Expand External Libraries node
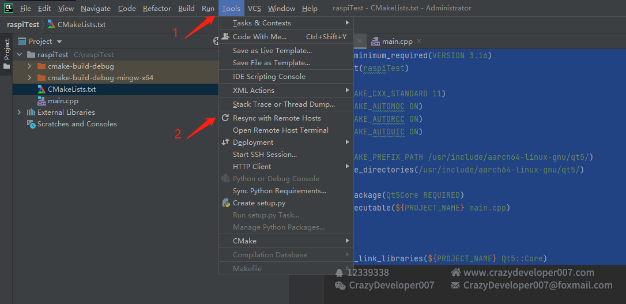This screenshot has height=304, width=626. pyautogui.click(x=19, y=112)
